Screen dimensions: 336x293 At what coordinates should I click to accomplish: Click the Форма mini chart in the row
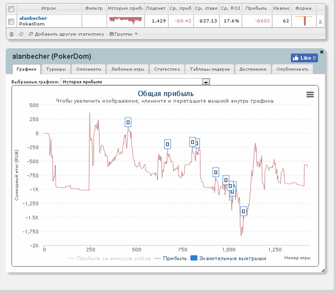[304, 21]
